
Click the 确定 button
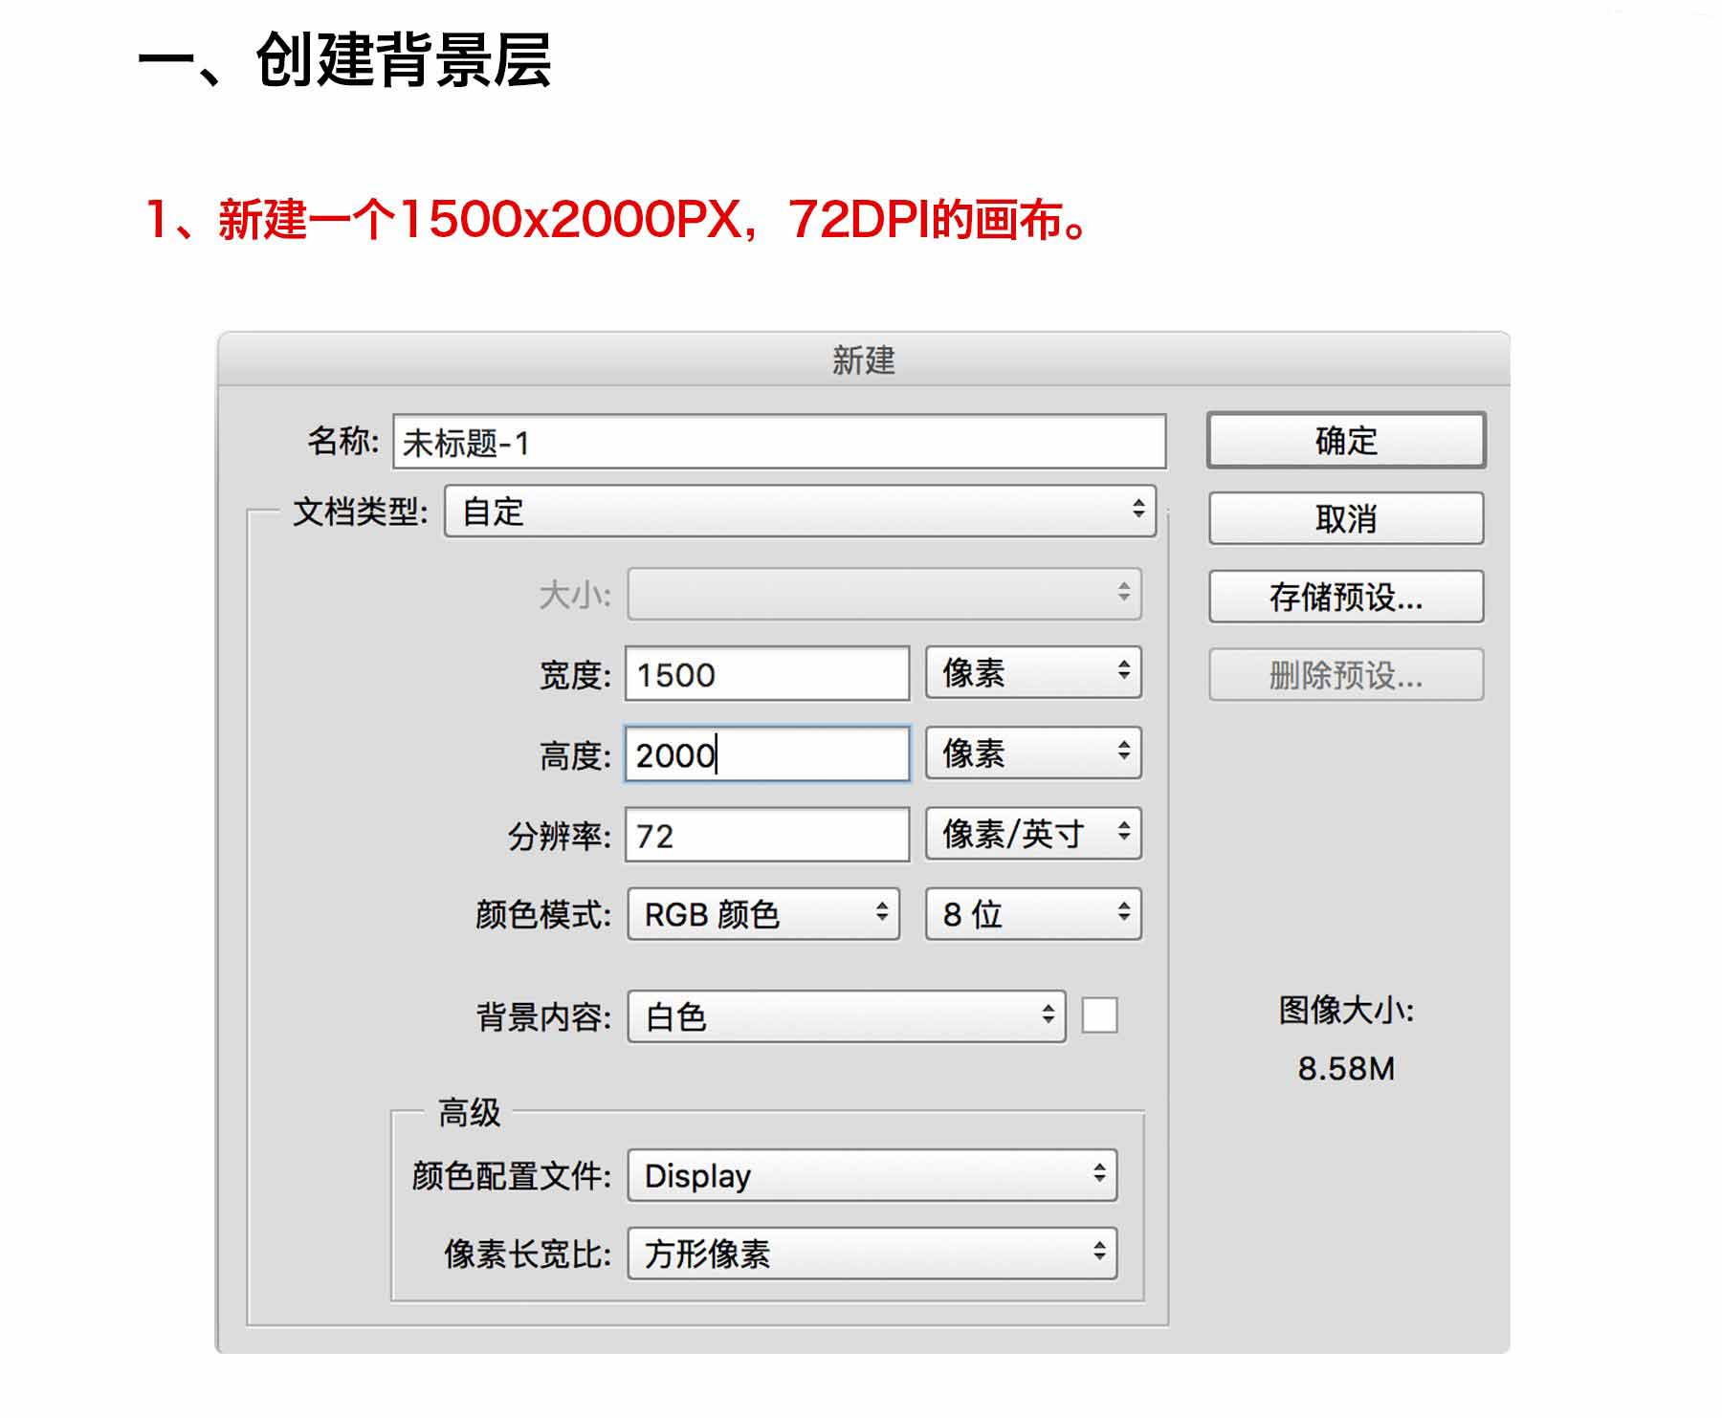click(1346, 440)
